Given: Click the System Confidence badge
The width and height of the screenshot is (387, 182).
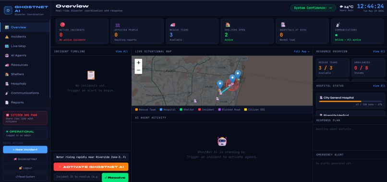Looking at the screenshot, I should (x=313, y=8).
